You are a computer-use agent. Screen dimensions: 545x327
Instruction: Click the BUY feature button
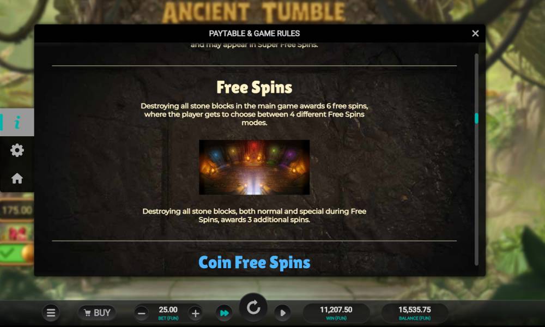[97, 313]
